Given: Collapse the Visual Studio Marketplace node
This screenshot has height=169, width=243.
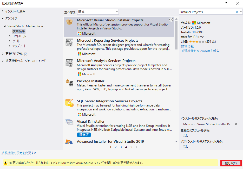Looking at the screenshot, I should tap(5, 26).
